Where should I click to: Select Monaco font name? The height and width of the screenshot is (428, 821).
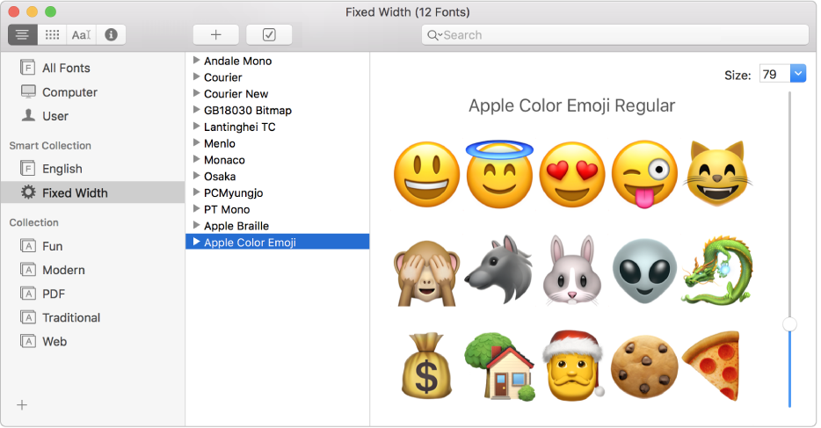[x=224, y=160]
